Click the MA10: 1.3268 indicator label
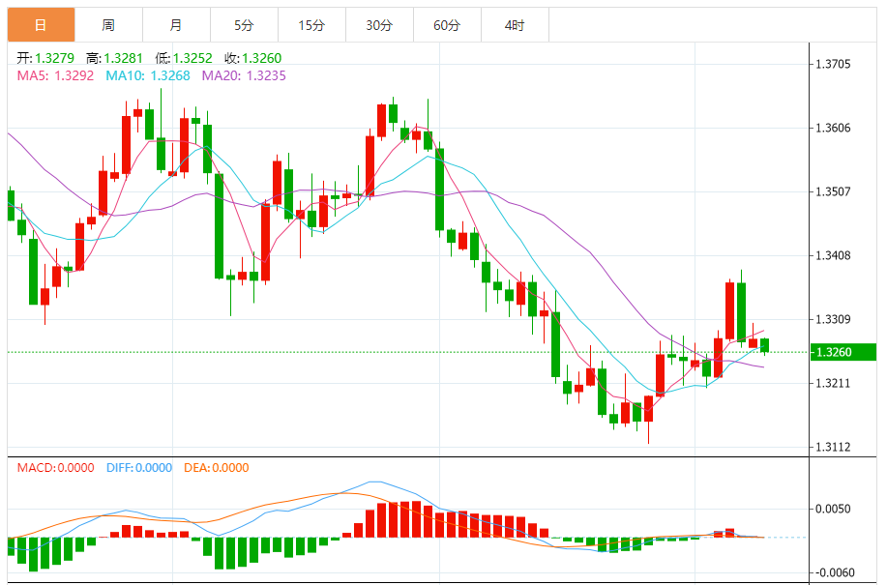887x585 pixels. point(148,75)
